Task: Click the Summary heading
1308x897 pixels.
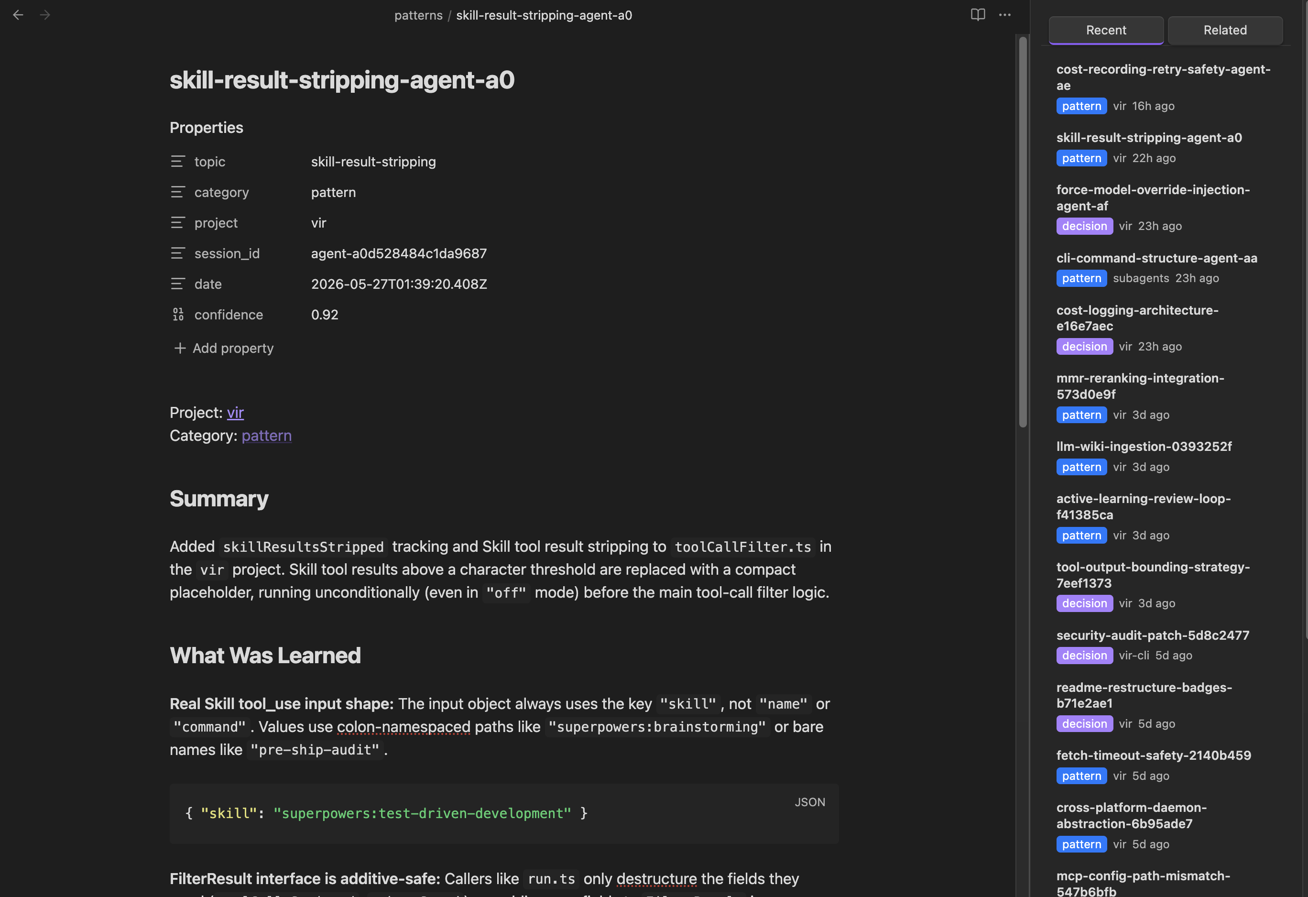Action: (x=219, y=499)
